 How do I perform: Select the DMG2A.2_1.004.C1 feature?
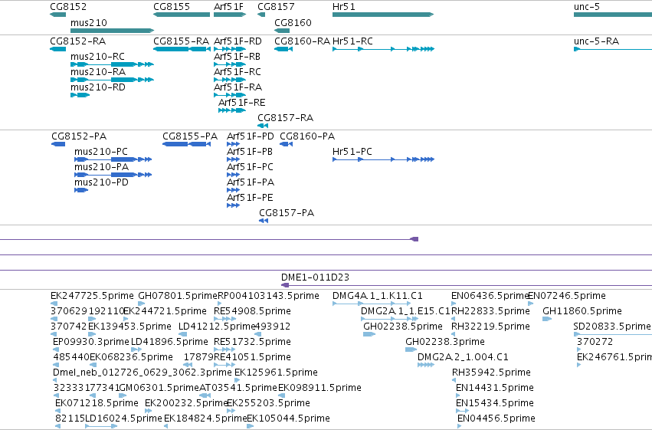point(426,365)
